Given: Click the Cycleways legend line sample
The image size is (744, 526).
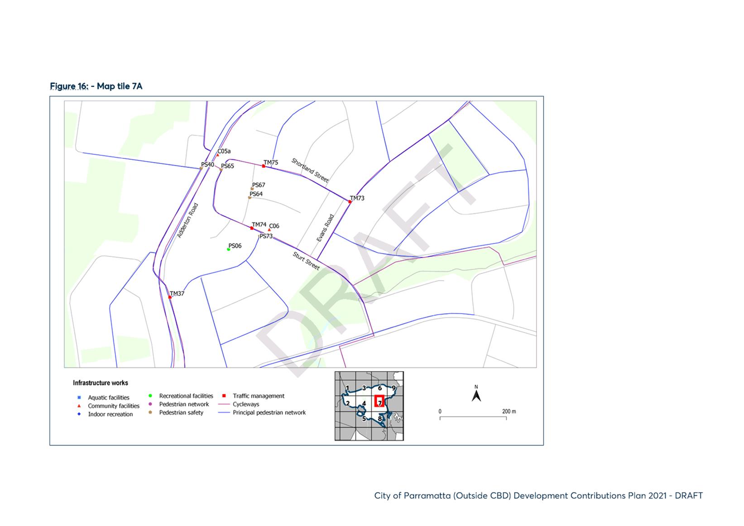Looking at the screenshot, I should (224, 404).
